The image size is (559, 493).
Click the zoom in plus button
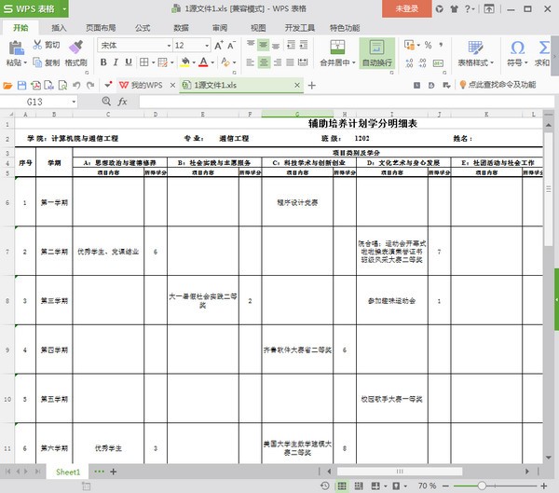pyautogui.click(x=544, y=486)
